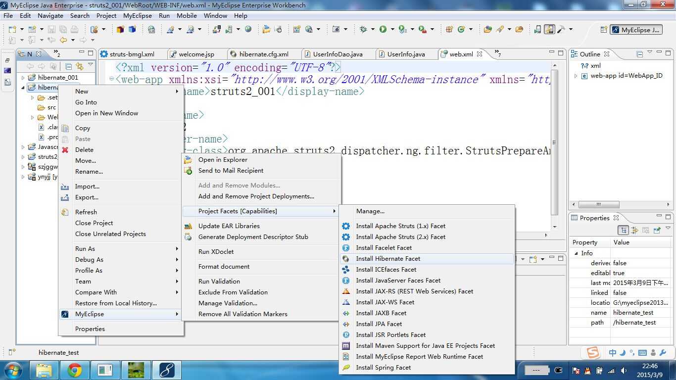Select Install JavaServer Faces Facet
This screenshot has width=676, height=380.
tap(427, 281)
